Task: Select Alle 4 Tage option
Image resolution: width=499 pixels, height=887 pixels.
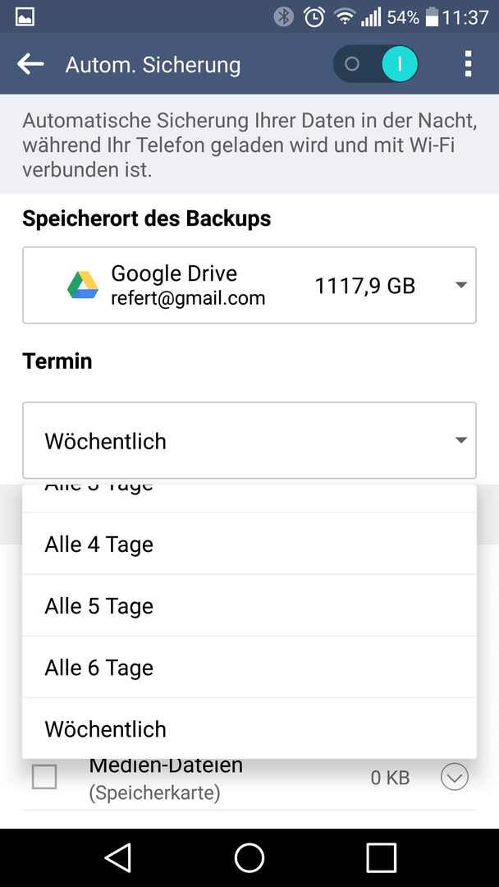Action: click(249, 545)
